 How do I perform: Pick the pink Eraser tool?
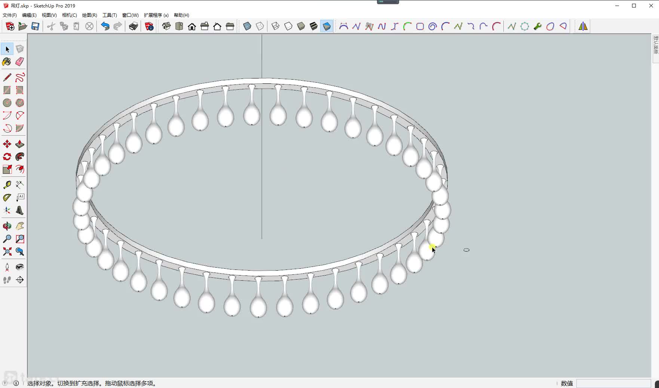[x=20, y=62]
